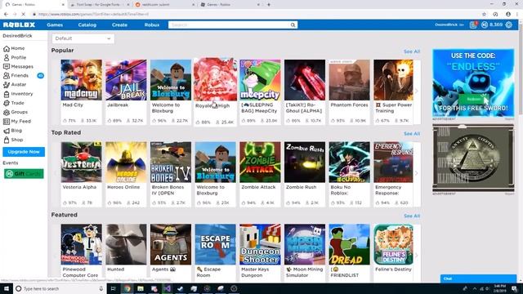The width and height of the screenshot is (523, 294).
Task: Open the Phantom Forces thumbnail
Action: (349, 80)
